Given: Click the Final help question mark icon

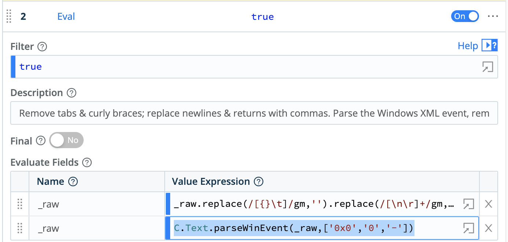Looking at the screenshot, I should [41, 140].
